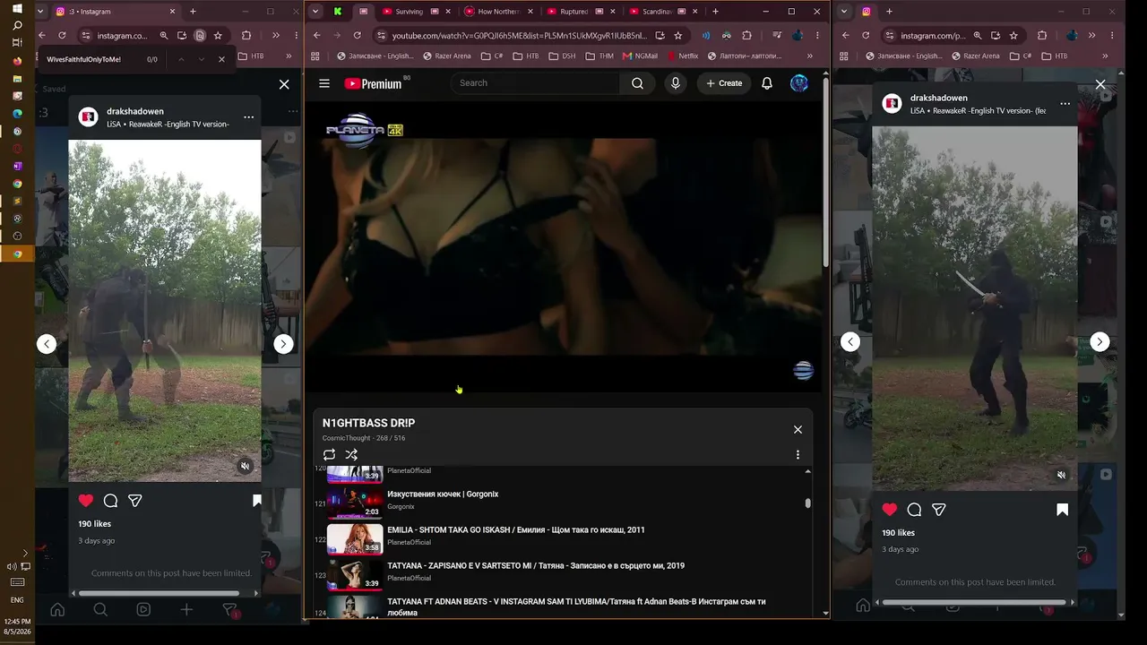This screenshot has height=645, width=1147.
Task: Click the YouTube search magnifier button
Action: (x=637, y=83)
